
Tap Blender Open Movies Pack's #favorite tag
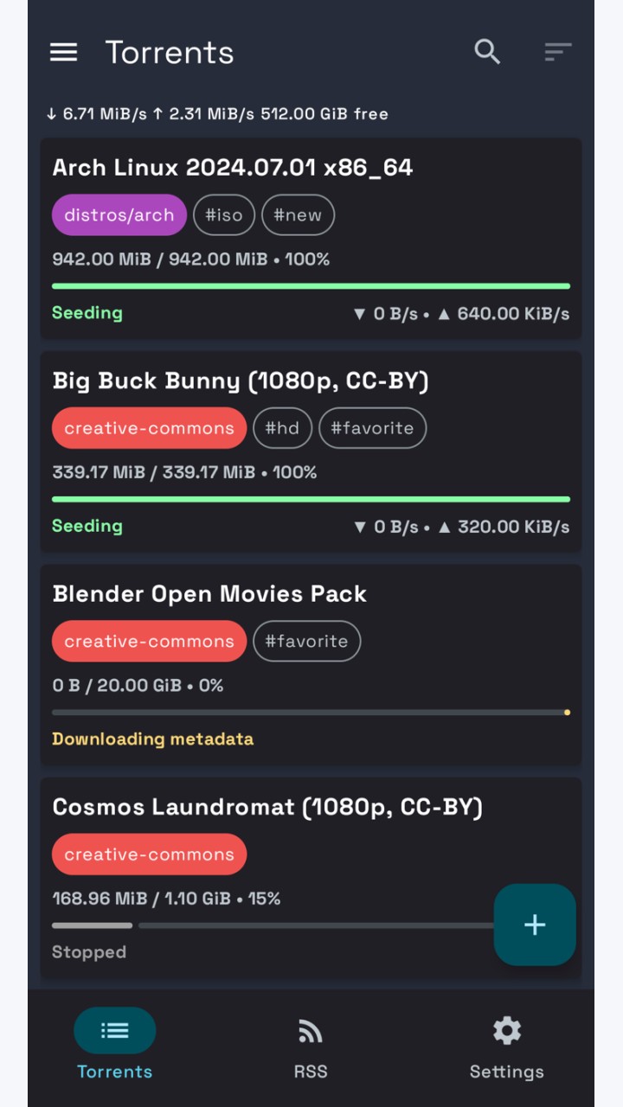pos(306,642)
